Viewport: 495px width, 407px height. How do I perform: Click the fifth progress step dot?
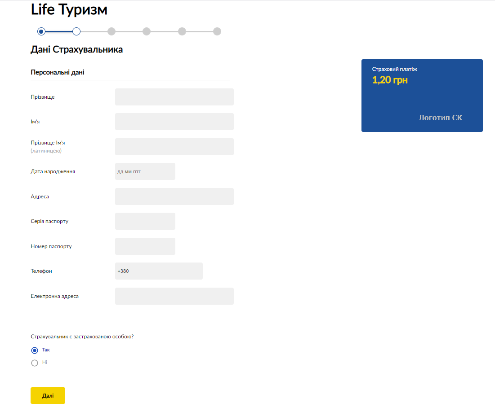coord(182,31)
